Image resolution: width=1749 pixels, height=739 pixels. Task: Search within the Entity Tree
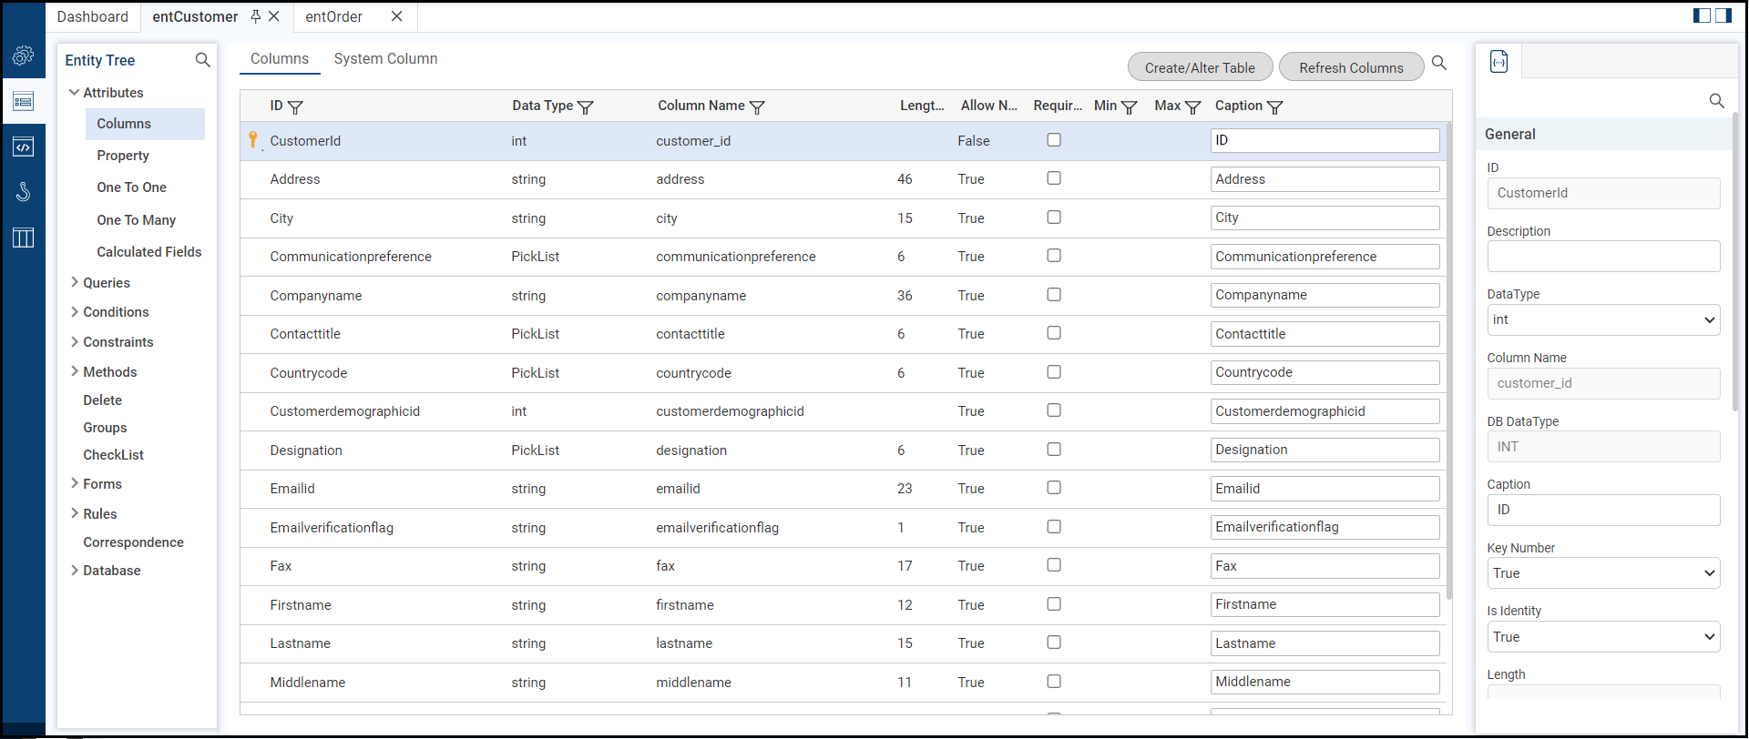[203, 60]
